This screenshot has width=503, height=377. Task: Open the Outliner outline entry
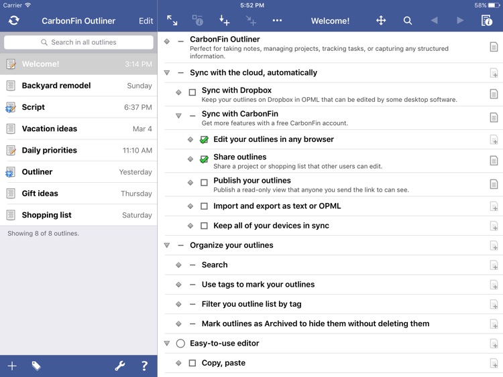(78, 172)
